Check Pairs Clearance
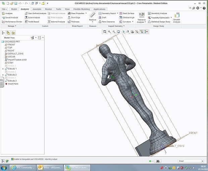The image size is (208, 171). (x=107, y=22)
